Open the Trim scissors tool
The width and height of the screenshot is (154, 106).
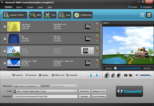tap(50, 15)
